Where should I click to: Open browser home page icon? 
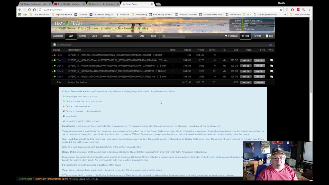coord(34,10)
